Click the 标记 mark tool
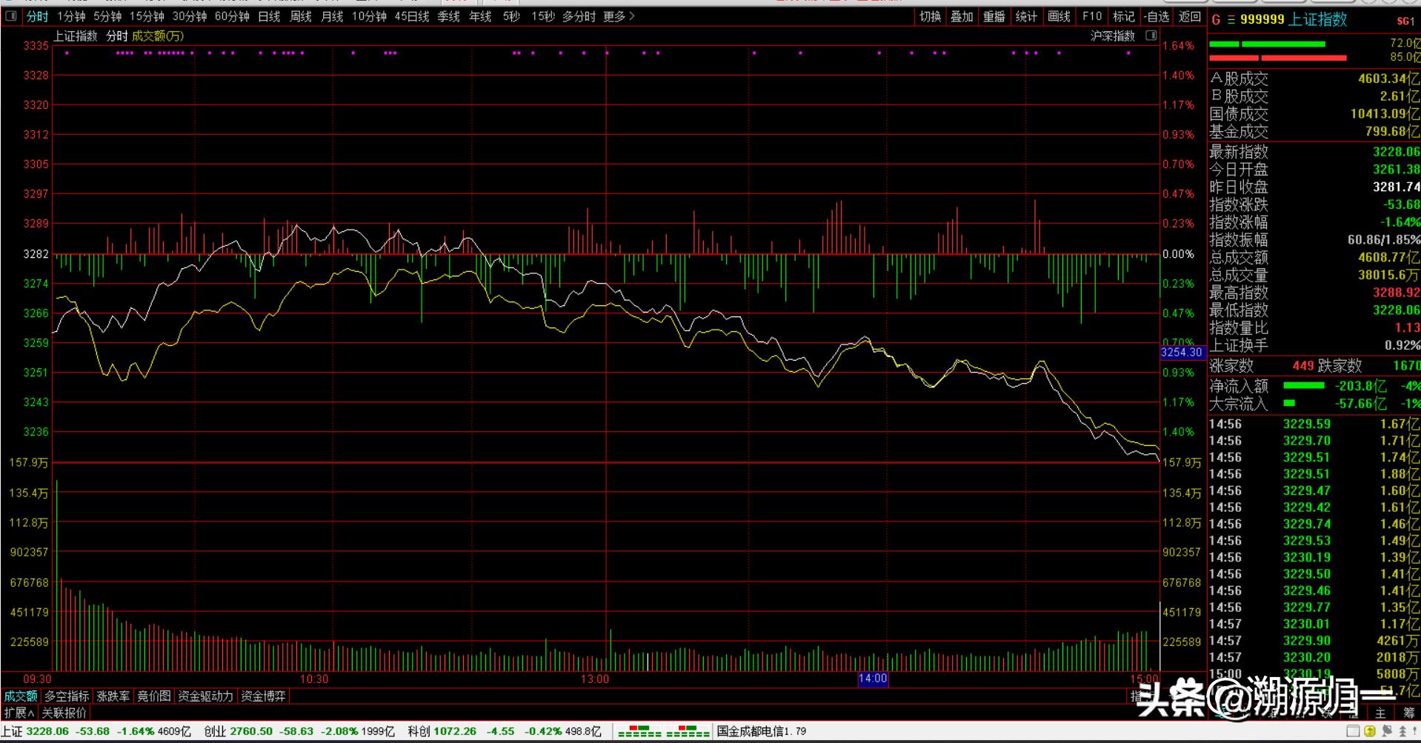Viewport: 1421px width, 743px height. (1123, 16)
